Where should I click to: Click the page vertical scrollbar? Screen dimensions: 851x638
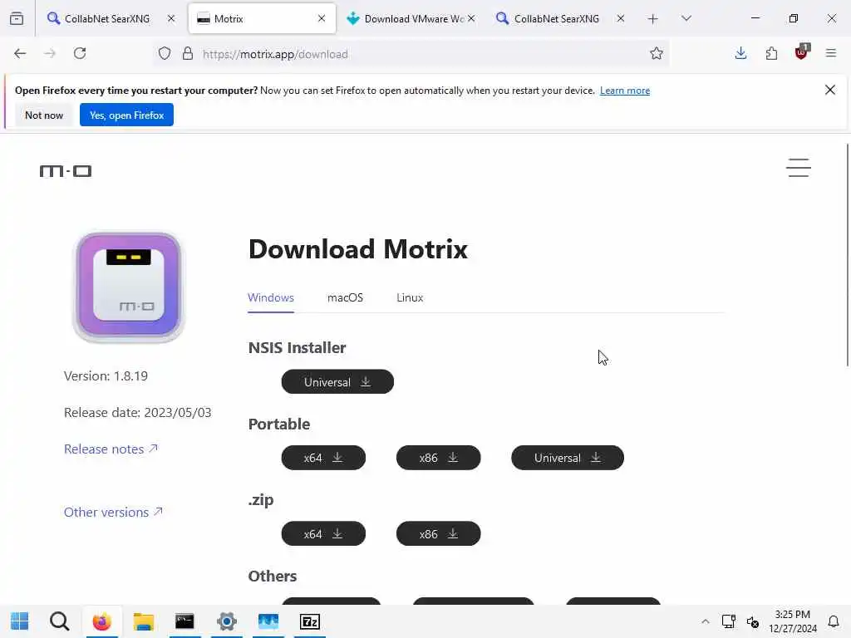(847, 255)
